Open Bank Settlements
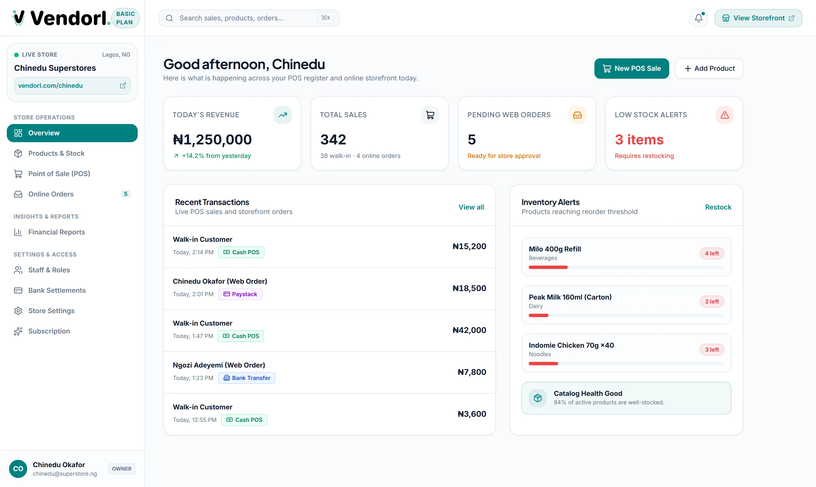Image resolution: width=816 pixels, height=487 pixels. click(x=72, y=291)
